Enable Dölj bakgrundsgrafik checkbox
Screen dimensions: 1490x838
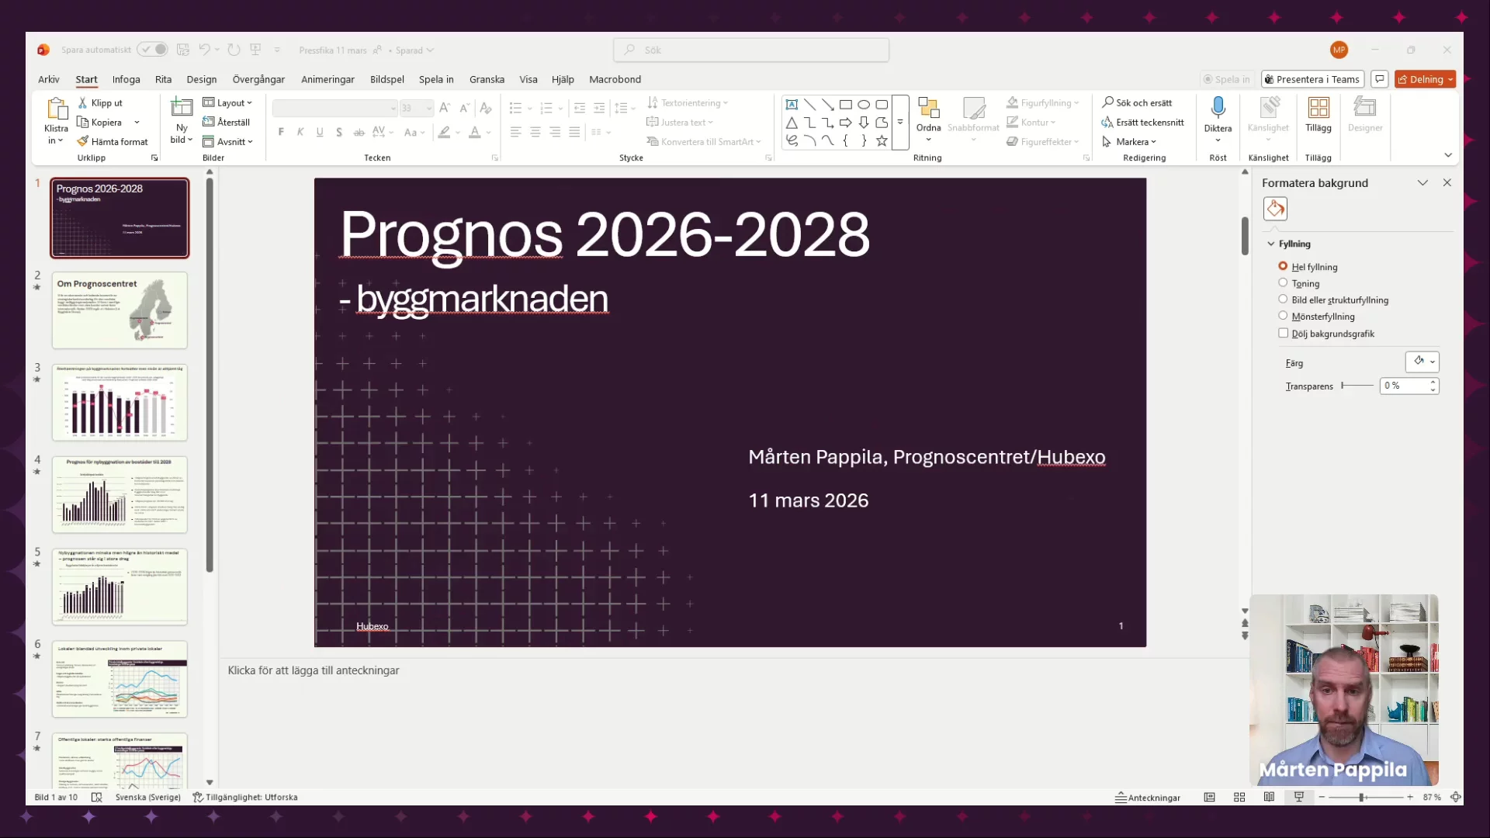(x=1283, y=334)
